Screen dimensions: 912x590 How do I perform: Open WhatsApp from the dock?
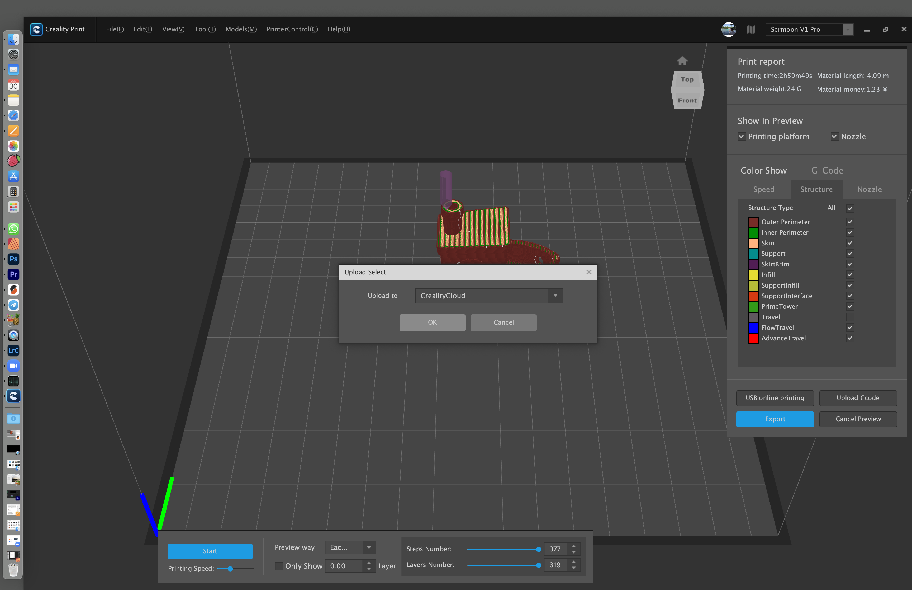click(13, 229)
